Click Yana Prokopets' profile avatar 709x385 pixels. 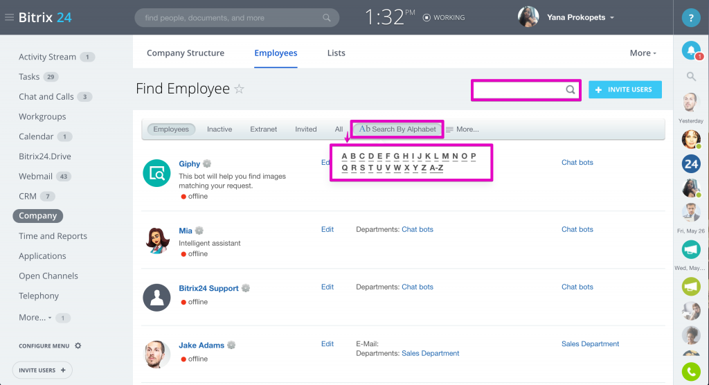(x=528, y=17)
